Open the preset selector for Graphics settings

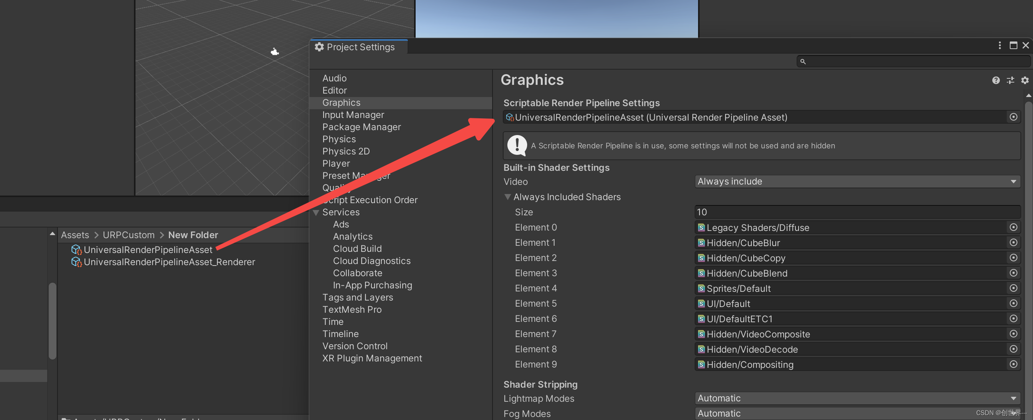(1011, 80)
